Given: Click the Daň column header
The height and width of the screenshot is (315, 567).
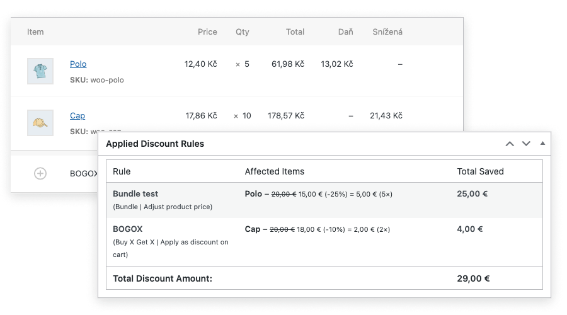Looking at the screenshot, I should [x=345, y=32].
